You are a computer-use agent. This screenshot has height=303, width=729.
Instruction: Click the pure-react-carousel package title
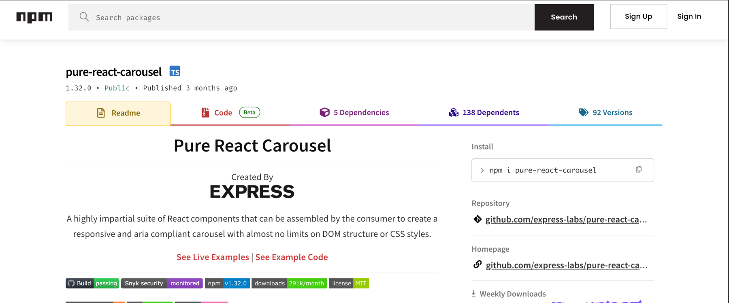click(113, 72)
